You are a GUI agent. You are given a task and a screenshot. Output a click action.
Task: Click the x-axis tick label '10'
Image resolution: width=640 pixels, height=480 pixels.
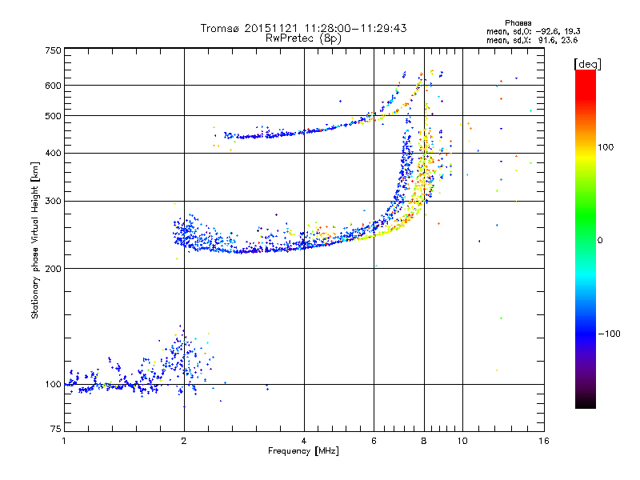tap(462, 441)
